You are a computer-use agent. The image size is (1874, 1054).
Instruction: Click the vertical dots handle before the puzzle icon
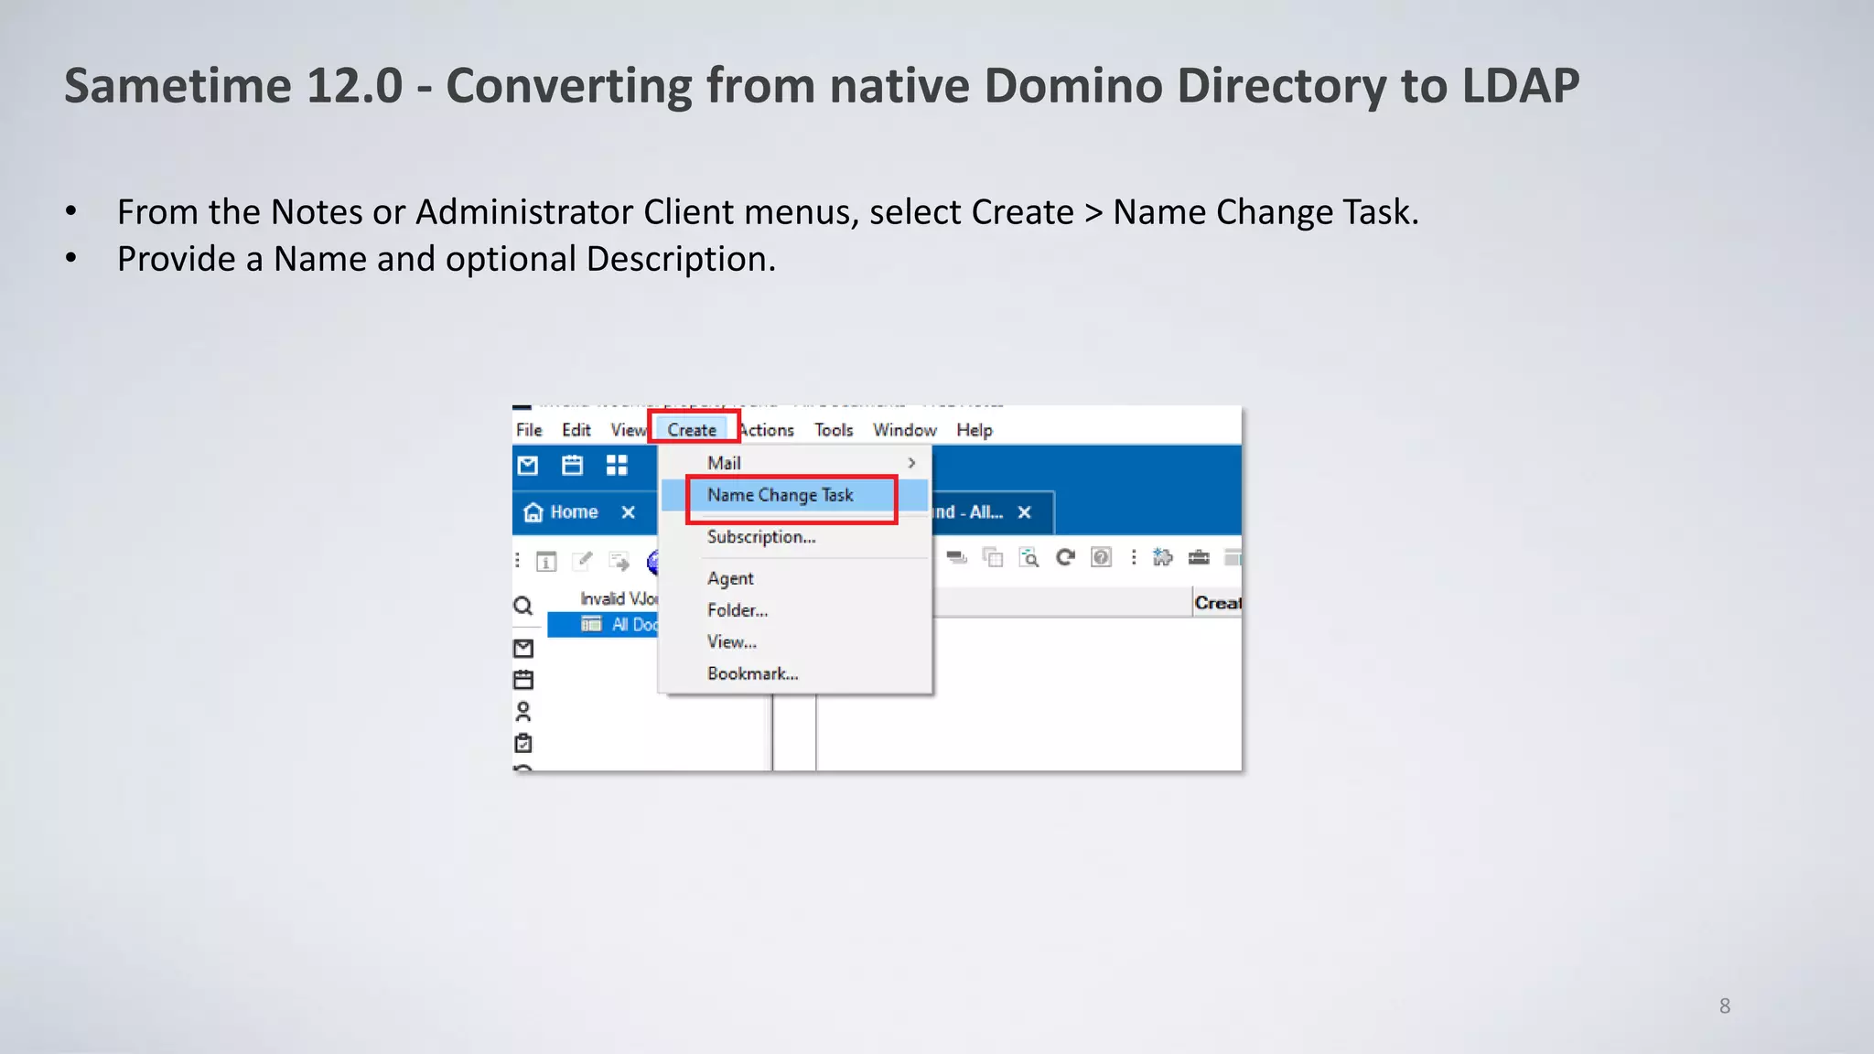click(x=1134, y=557)
